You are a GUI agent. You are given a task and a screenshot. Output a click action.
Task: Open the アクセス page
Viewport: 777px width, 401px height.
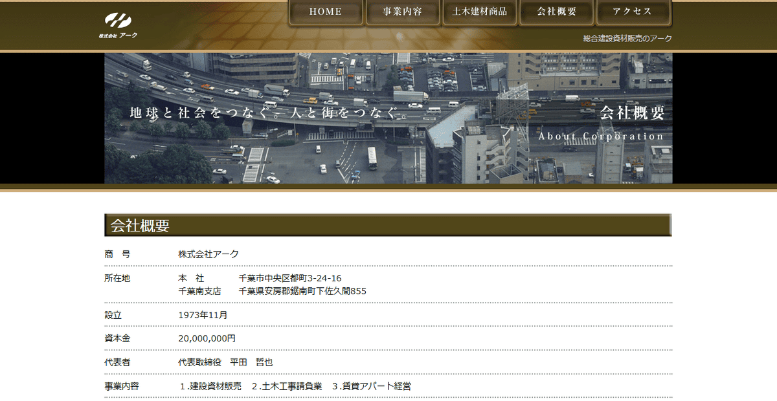click(x=633, y=12)
